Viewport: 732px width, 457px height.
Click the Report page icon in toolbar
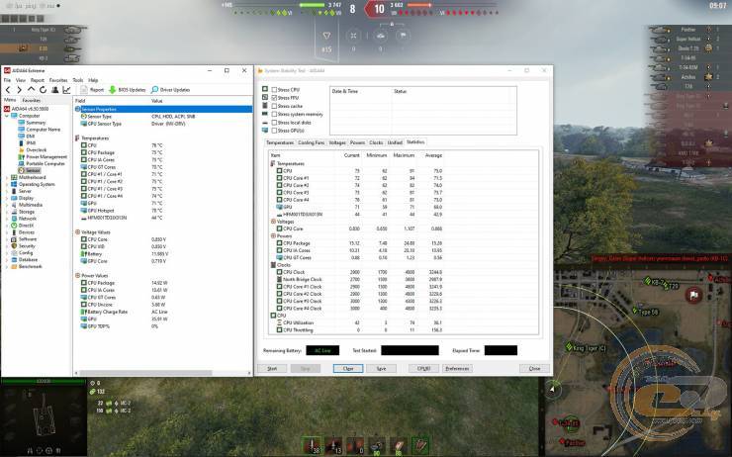tap(84, 90)
